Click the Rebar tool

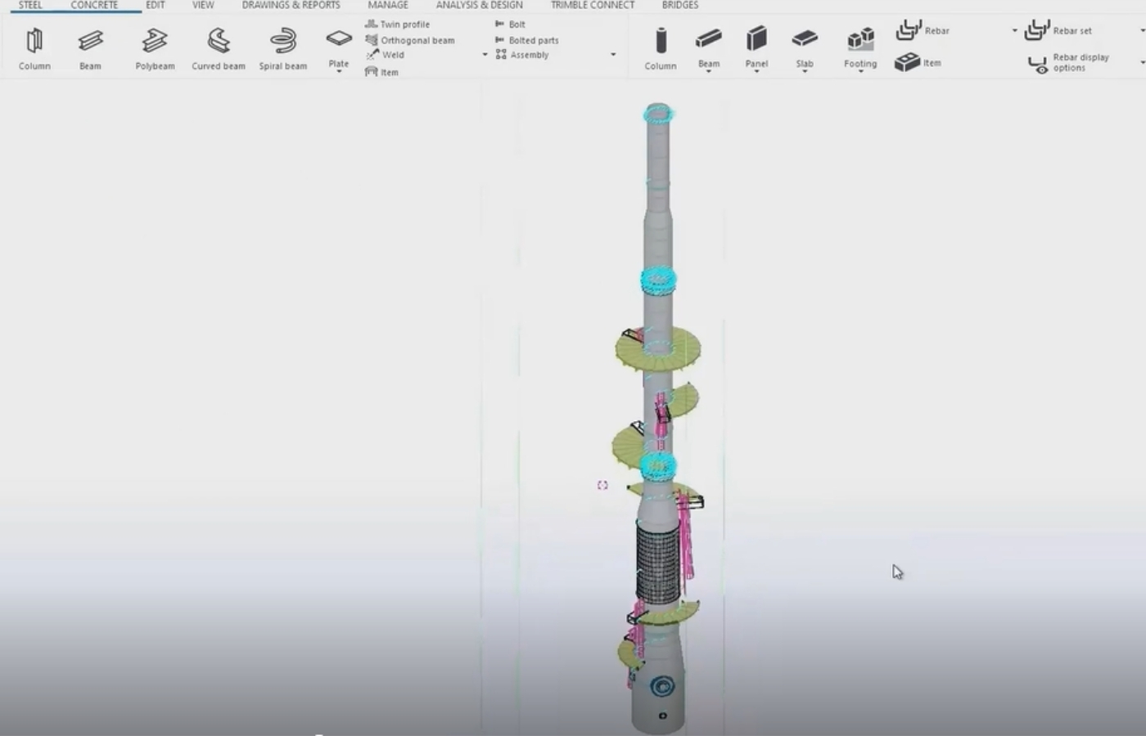pos(923,30)
